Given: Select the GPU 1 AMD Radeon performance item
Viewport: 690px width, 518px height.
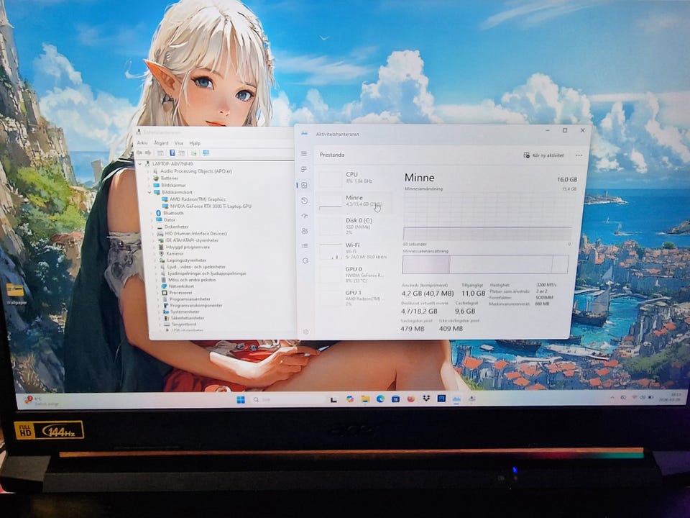Looking at the screenshot, I should coord(354,298).
